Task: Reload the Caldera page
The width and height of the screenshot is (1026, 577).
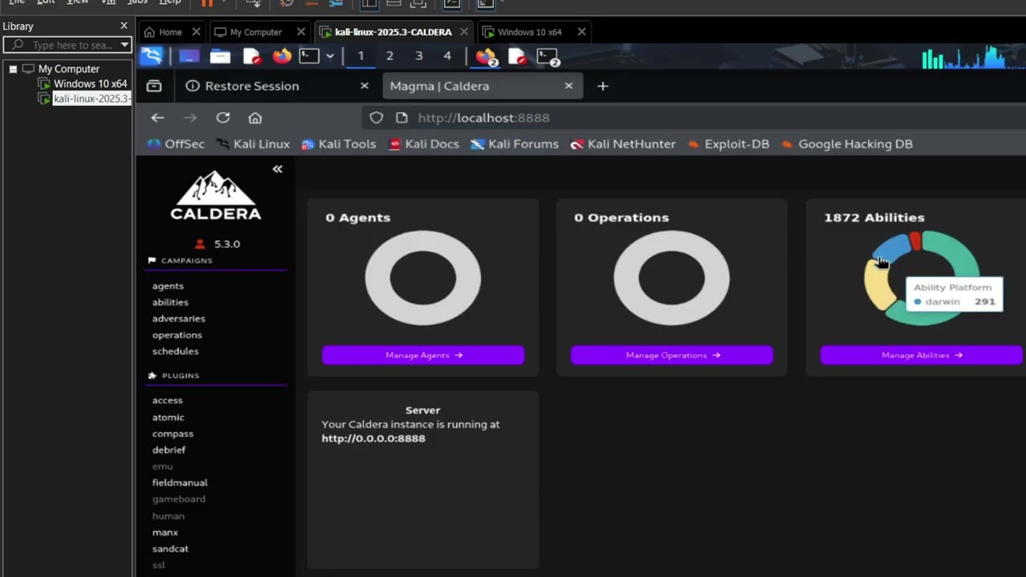Action: [223, 118]
